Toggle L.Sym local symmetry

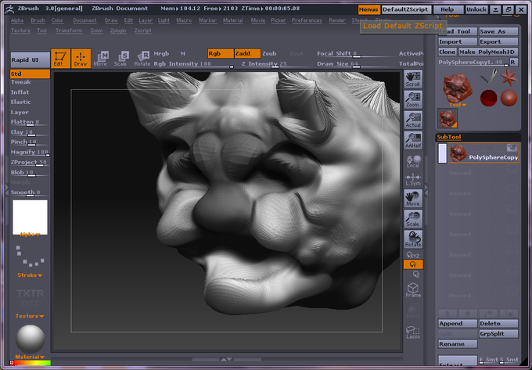[413, 179]
